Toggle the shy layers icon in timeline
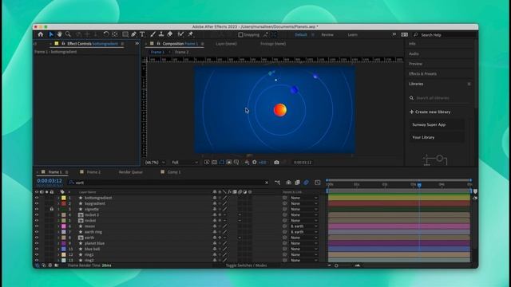Image resolution: width=511 pixels, height=287 pixels. pyautogui.click(x=288, y=183)
